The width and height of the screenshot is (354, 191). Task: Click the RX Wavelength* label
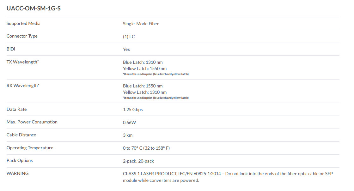[23, 86]
